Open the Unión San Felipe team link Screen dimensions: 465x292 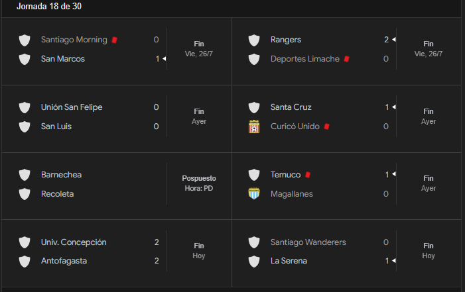pyautogui.click(x=72, y=107)
